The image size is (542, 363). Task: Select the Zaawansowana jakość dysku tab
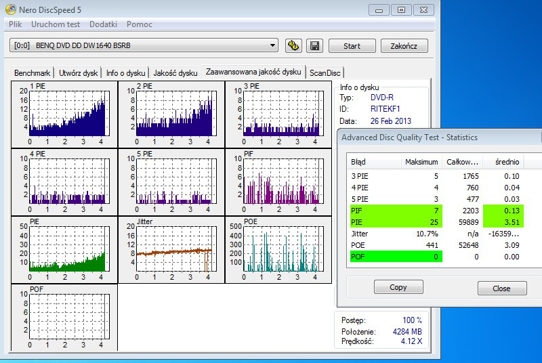(x=253, y=72)
